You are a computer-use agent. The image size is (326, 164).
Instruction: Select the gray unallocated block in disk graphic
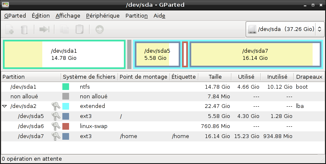pyautogui.click(x=129, y=54)
